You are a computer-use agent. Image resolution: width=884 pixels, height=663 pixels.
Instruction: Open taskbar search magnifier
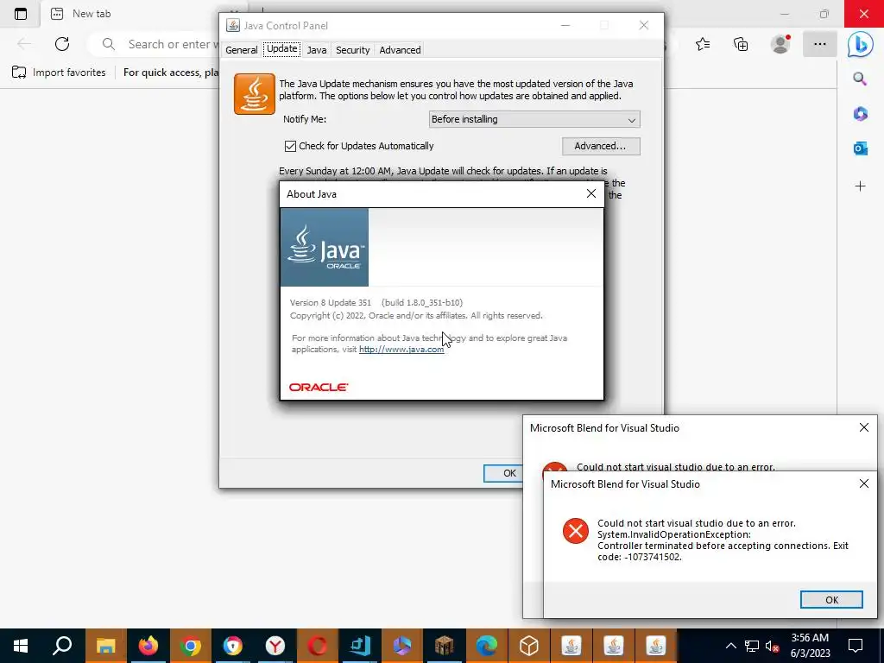tap(62, 646)
